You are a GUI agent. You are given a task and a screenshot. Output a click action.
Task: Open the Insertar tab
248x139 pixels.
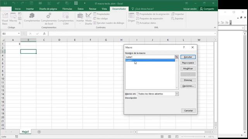(x=30, y=9)
